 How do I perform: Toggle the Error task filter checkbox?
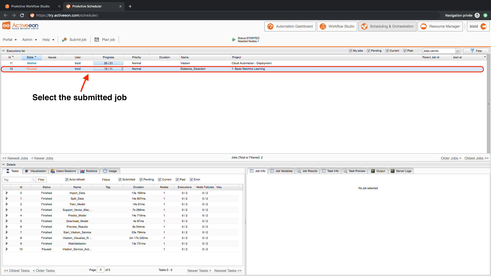[191, 179]
